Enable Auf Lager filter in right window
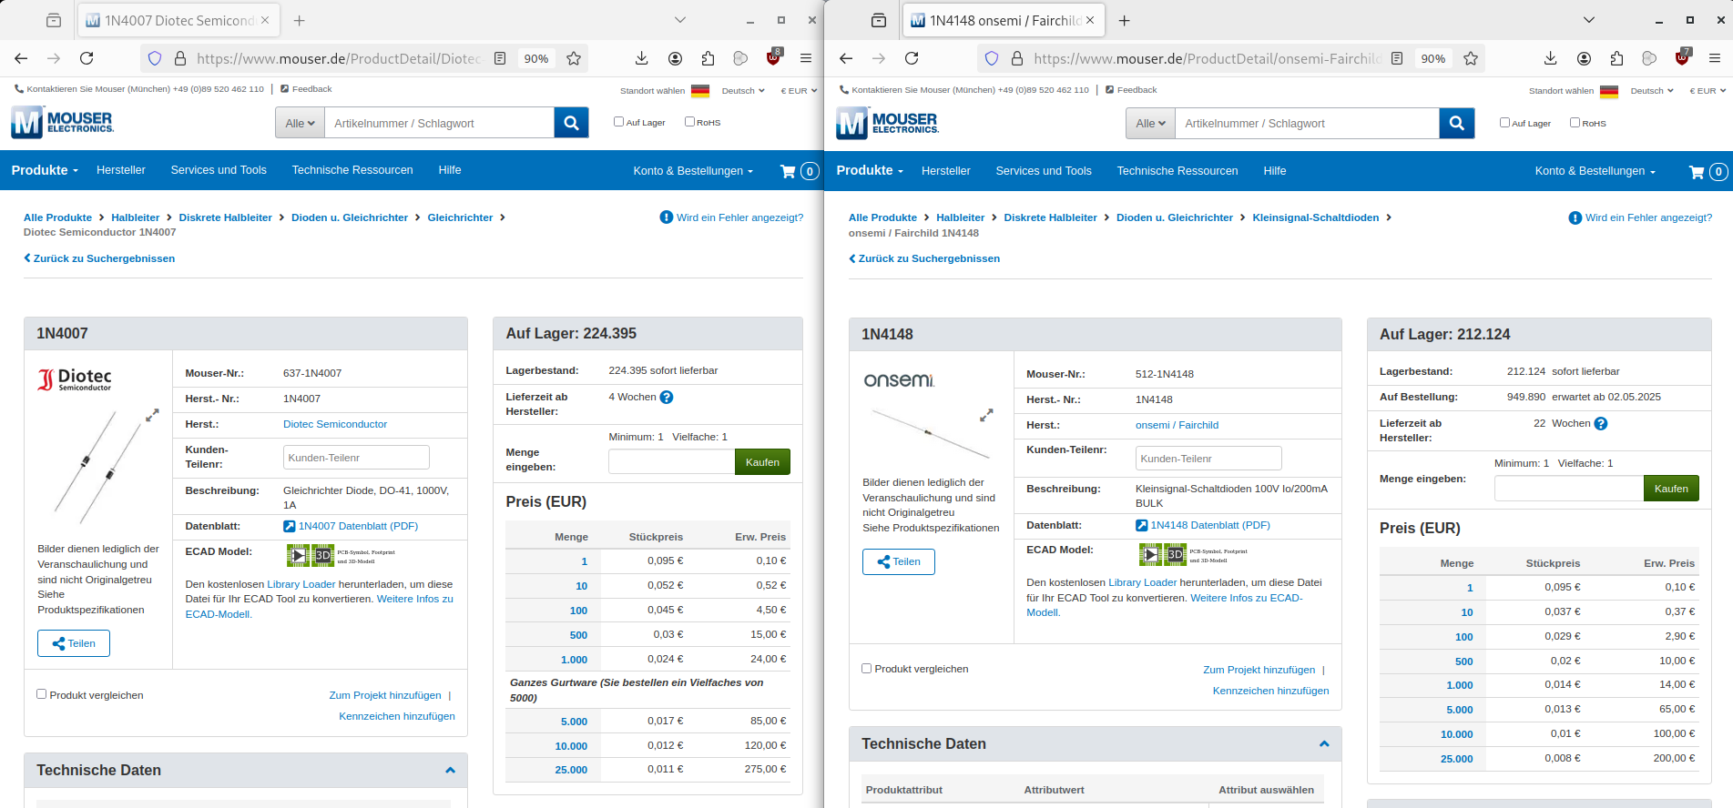 pyautogui.click(x=1504, y=122)
